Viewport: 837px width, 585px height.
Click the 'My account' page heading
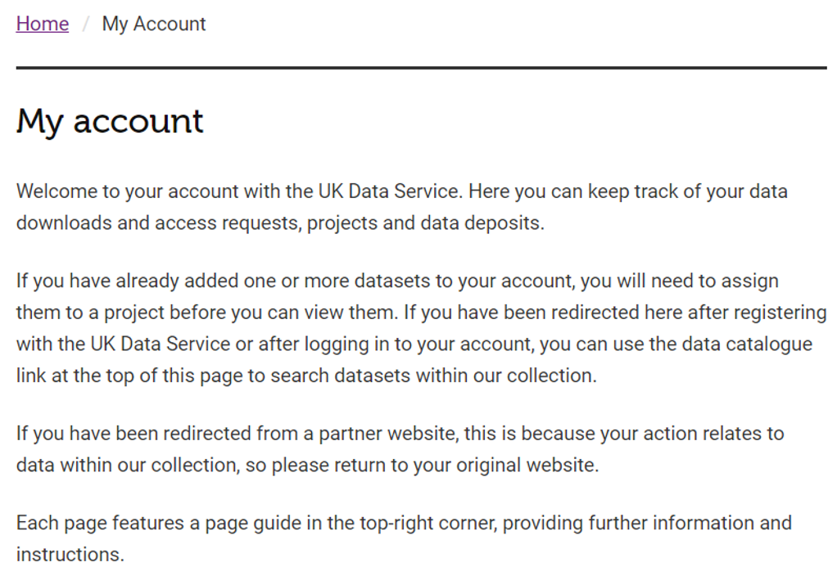pos(110,122)
